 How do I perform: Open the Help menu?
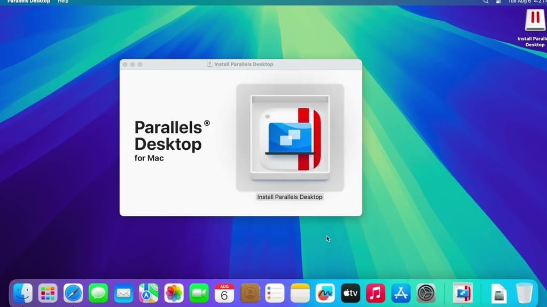click(63, 2)
